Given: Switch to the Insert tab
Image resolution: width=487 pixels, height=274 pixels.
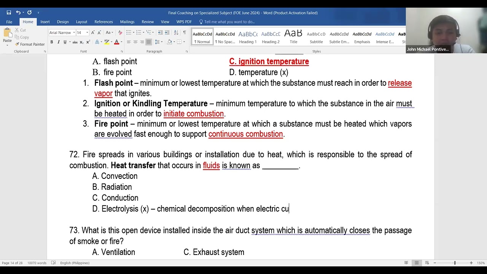Looking at the screenshot, I should pyautogui.click(x=45, y=22).
